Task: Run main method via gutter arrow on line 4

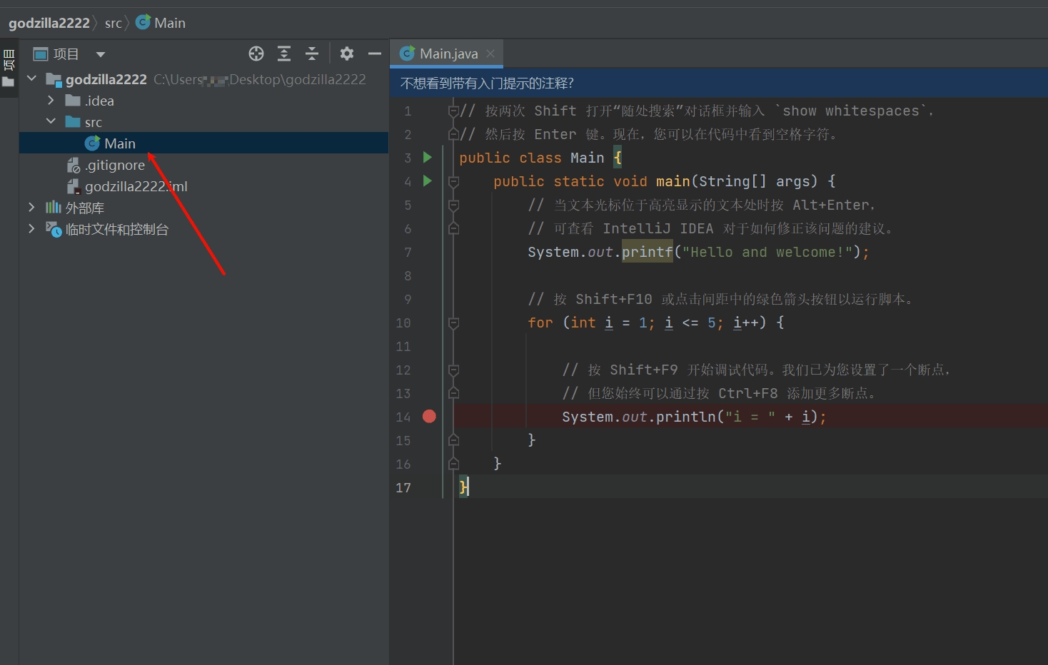Action: pos(428,181)
